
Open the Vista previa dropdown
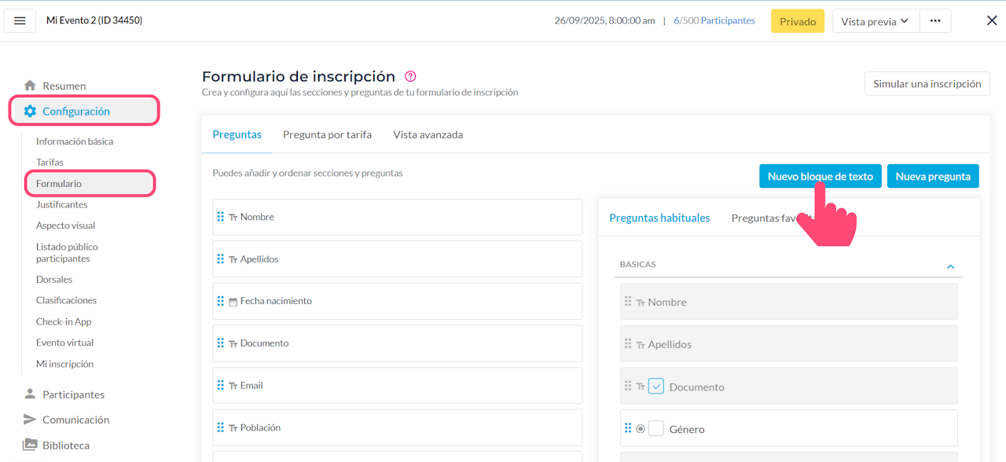[x=876, y=21]
